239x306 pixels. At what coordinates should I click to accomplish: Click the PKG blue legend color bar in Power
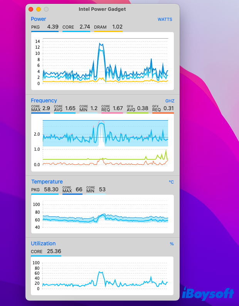pyautogui.click(x=45, y=31)
